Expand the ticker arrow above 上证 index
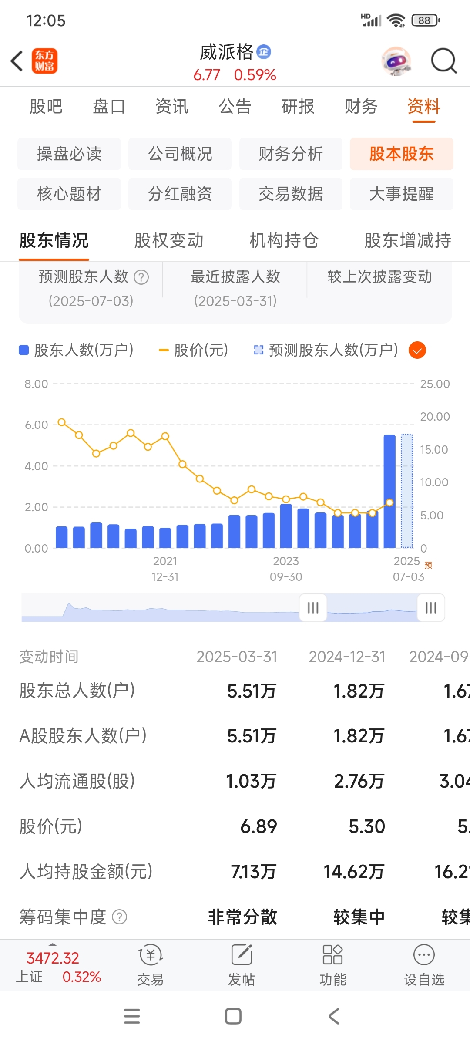 (x=53, y=944)
